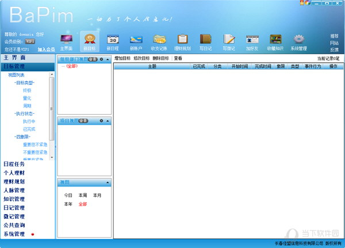The image size is (345, 248).
Task: Select 重要但不紧急 quadrant
Action: 35,145
